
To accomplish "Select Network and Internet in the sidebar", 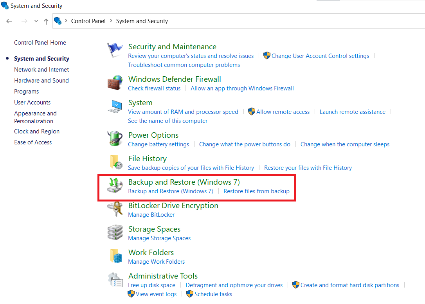I will [41, 69].
